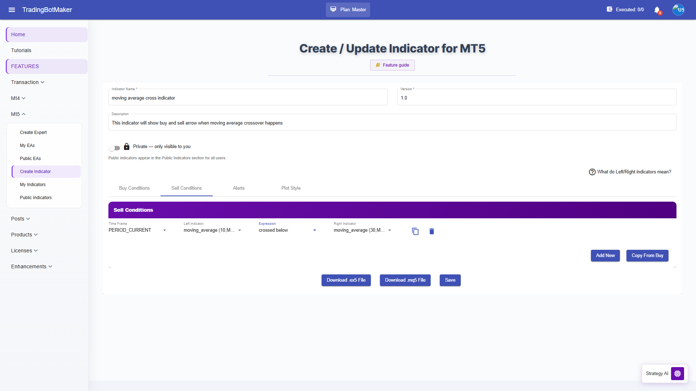This screenshot has width=696, height=391.
Task: Click the lock icon beside Private
Action: [127, 147]
